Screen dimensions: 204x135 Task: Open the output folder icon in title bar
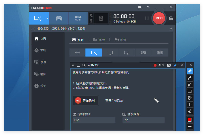[x=140, y=7]
